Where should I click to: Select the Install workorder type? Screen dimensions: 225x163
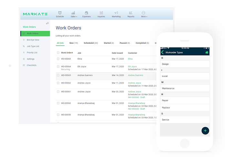pos(185,76)
